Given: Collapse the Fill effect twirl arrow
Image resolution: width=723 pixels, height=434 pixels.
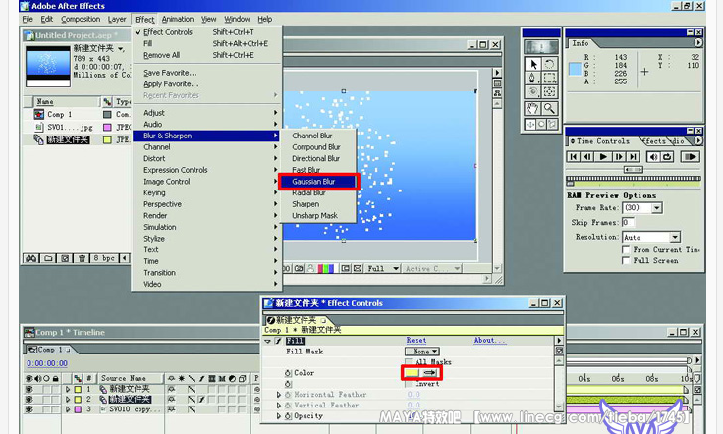Looking at the screenshot, I should pyautogui.click(x=268, y=341).
